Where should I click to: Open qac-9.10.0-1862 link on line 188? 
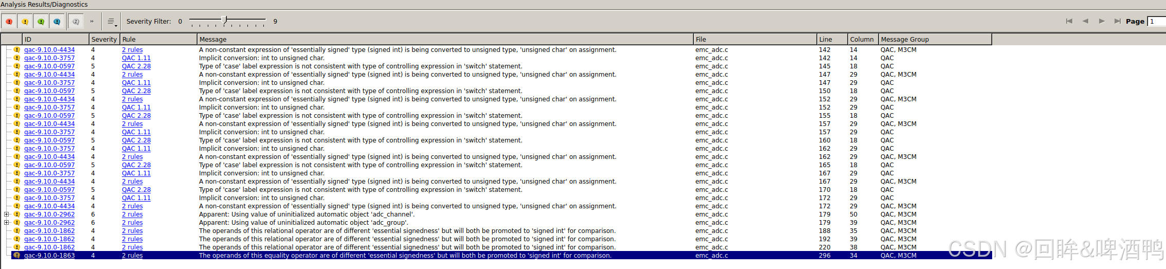point(49,231)
